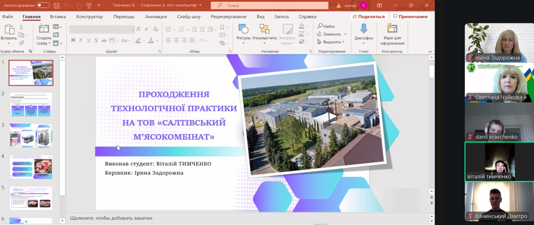This screenshot has width=534, height=225.
Task: Switch to the Insert (Вставка) tab
Action: click(58, 17)
